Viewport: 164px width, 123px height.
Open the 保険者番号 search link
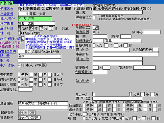pos(8,52)
